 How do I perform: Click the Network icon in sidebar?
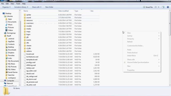pyautogui.click(x=5, y=83)
